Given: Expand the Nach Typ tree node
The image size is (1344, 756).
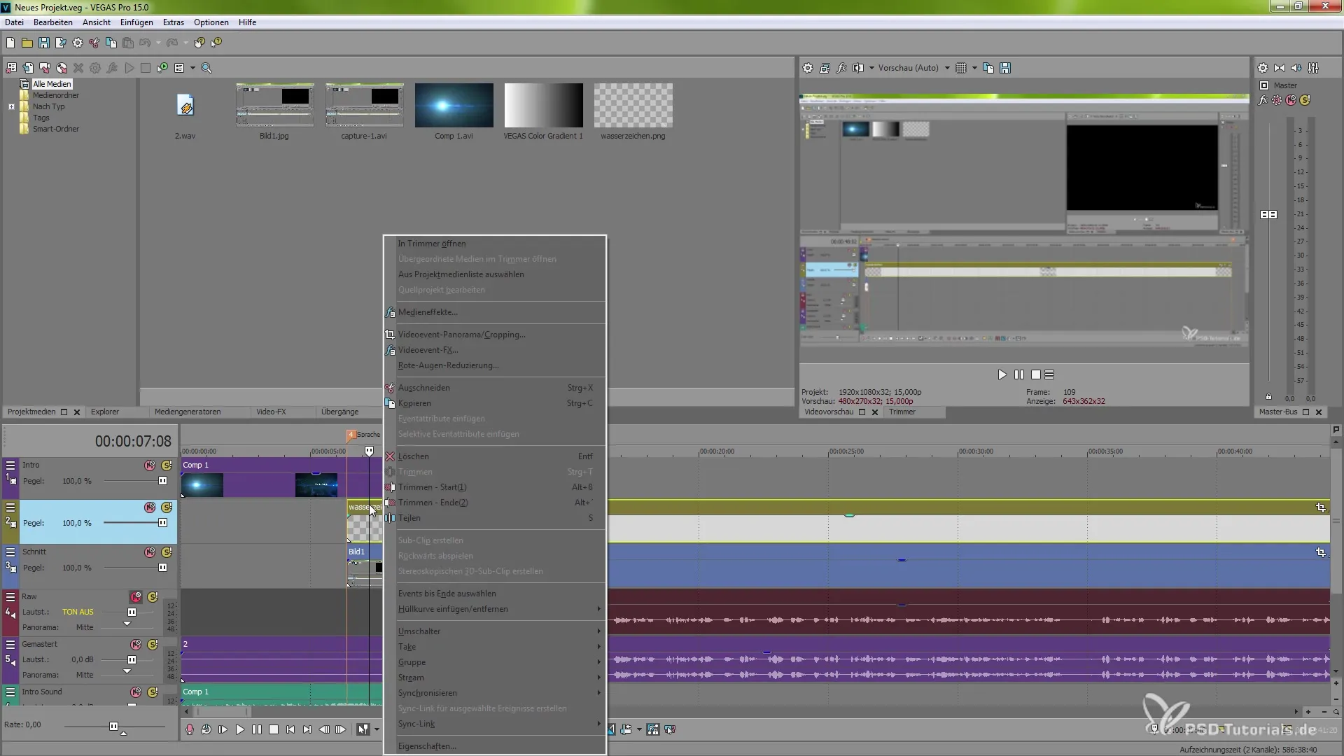Looking at the screenshot, I should 11,107.
